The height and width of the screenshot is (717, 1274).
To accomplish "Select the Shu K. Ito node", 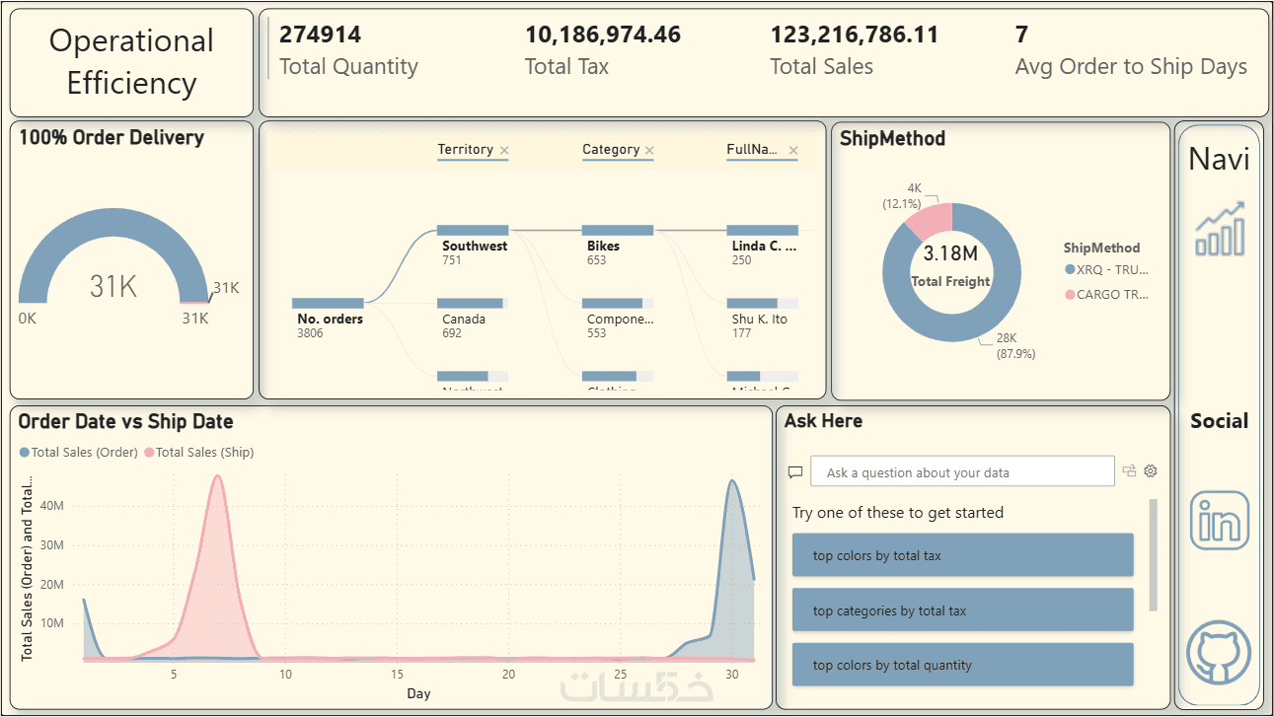I will (763, 304).
